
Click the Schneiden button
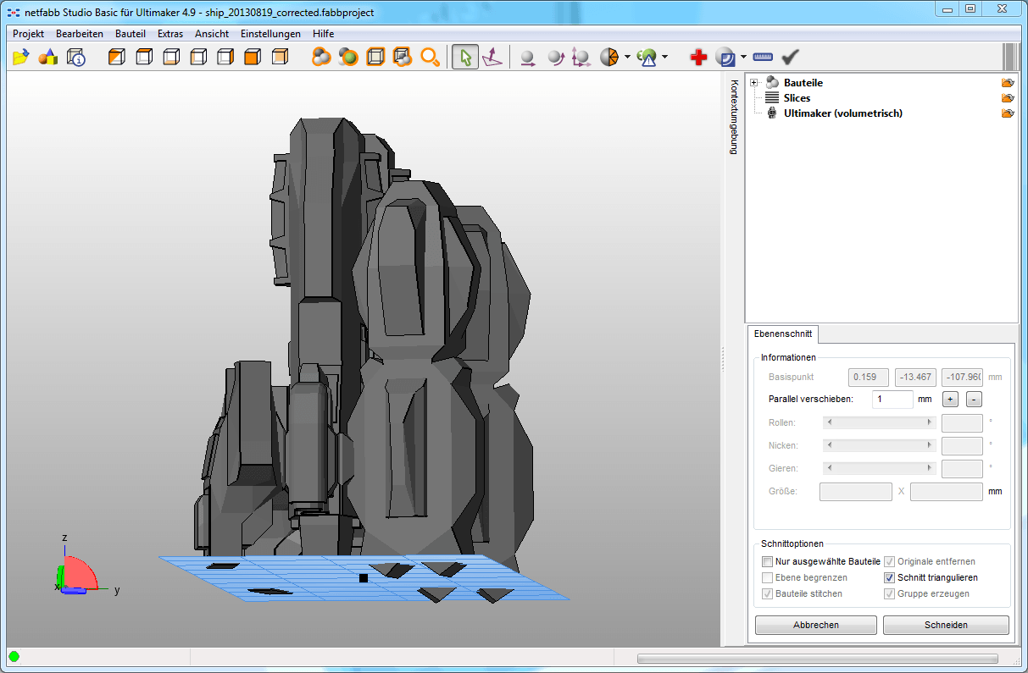(946, 625)
